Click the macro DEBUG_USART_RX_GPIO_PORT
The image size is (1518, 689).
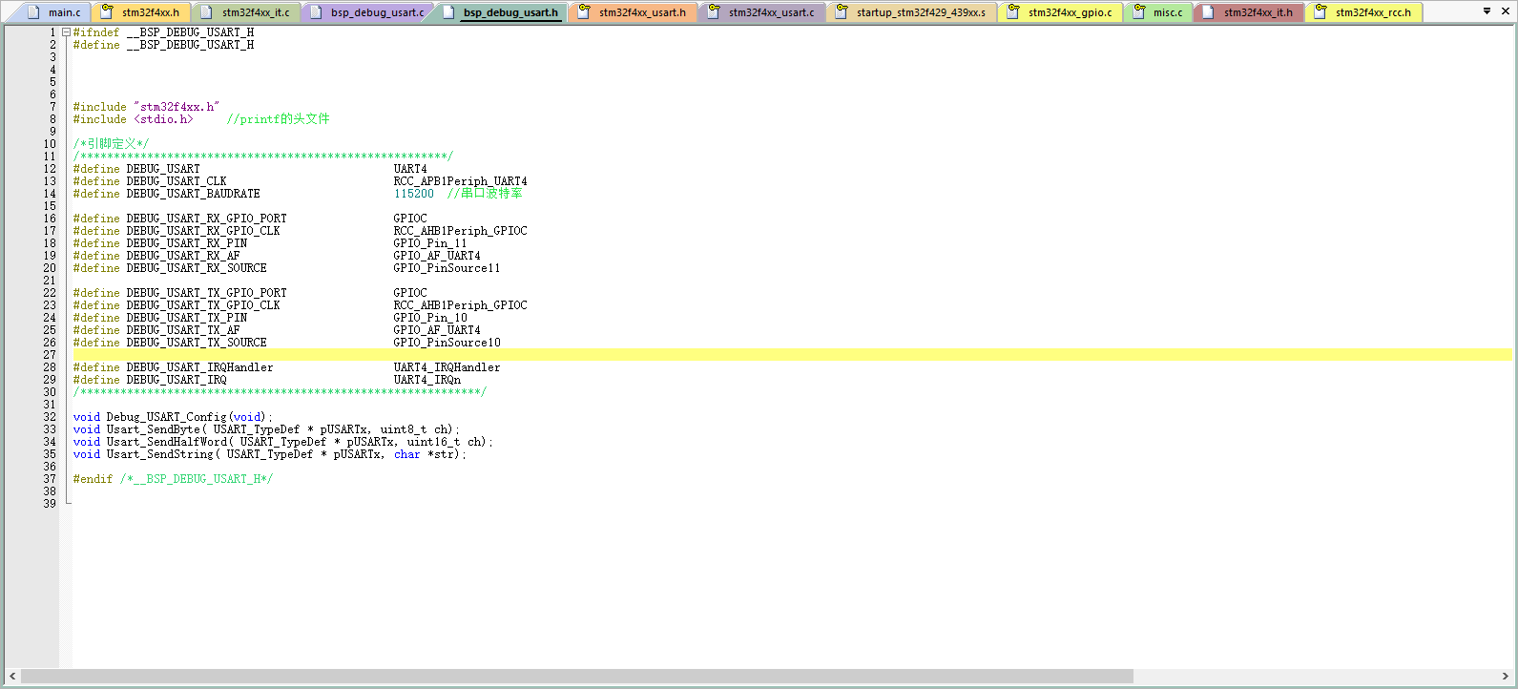click(x=206, y=219)
